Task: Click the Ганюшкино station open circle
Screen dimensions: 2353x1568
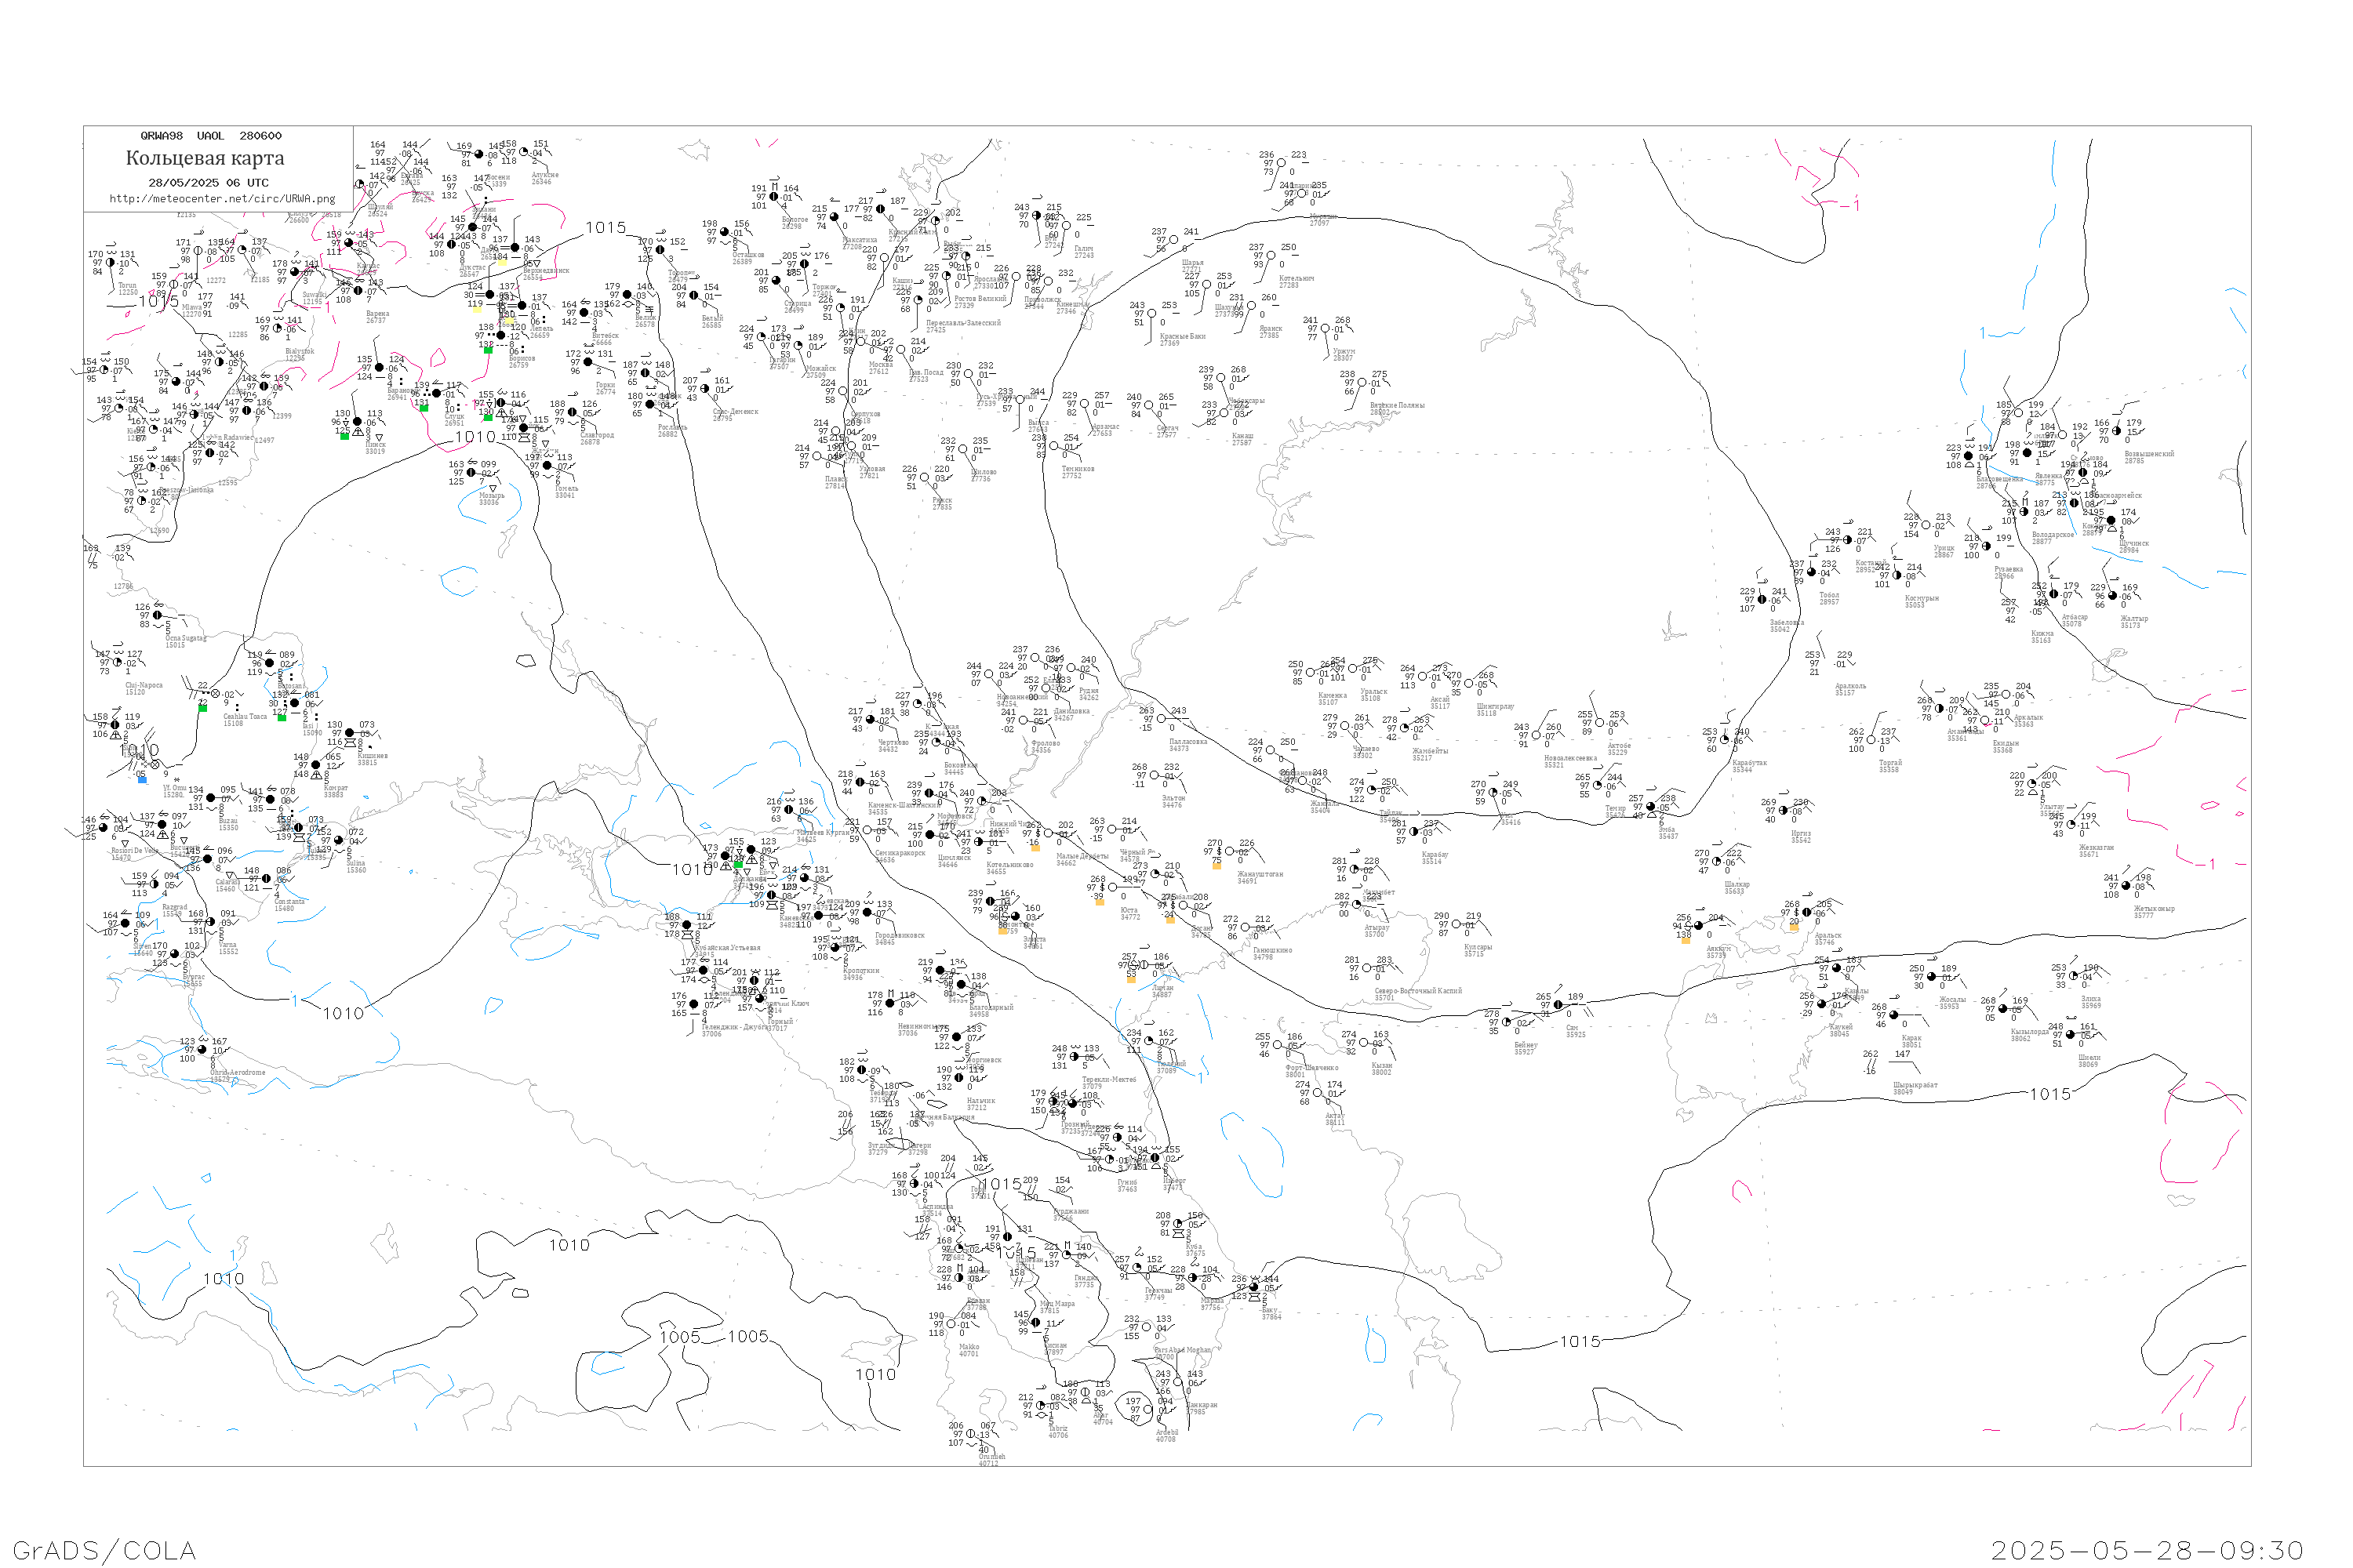Action: [1246, 927]
